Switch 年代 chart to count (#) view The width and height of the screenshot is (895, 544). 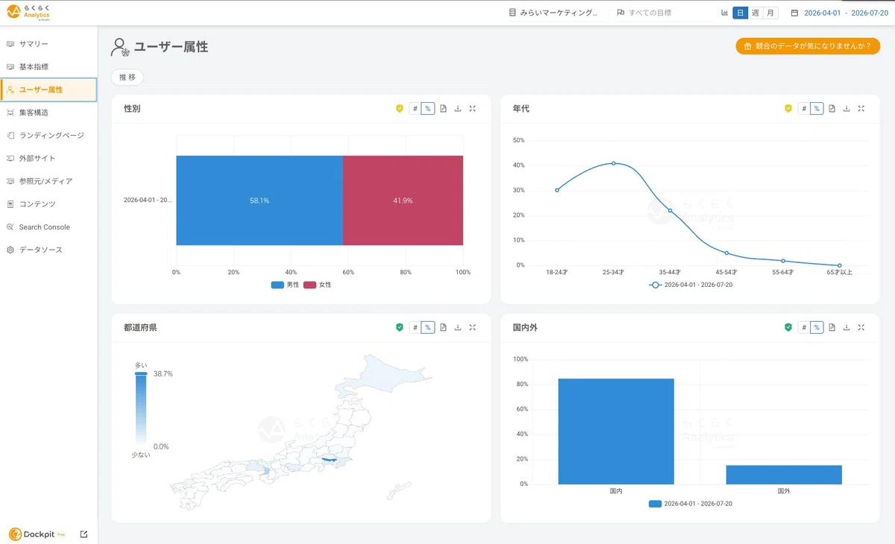coord(804,109)
